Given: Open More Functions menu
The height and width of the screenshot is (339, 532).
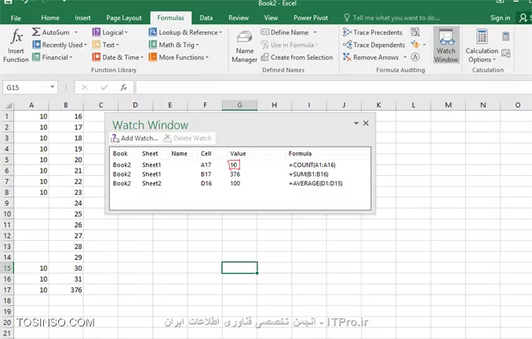Looking at the screenshot, I should click(x=179, y=57).
